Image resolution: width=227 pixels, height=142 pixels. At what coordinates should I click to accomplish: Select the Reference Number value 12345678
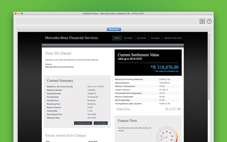[x=91, y=90]
